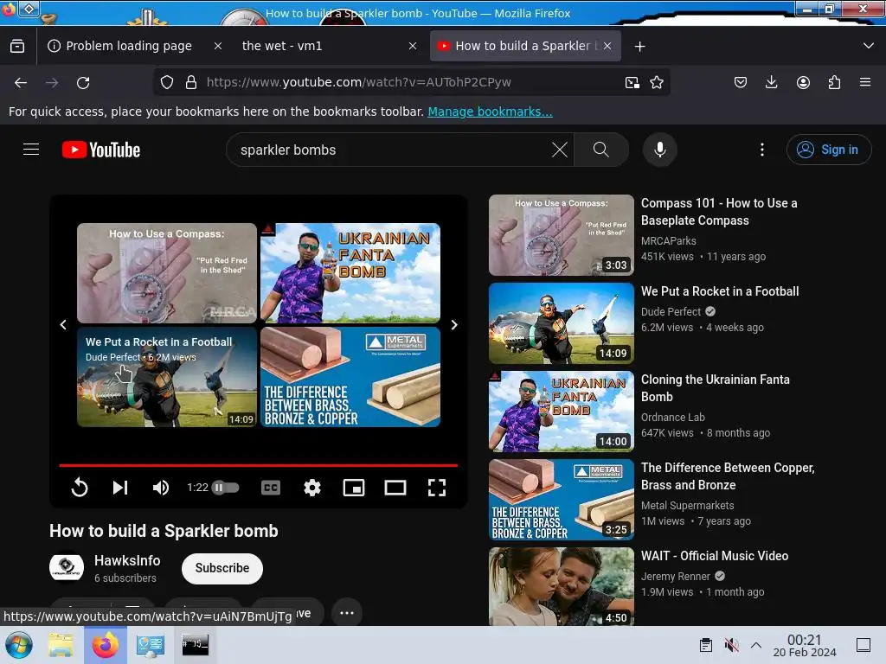Screen dimensions: 886x664
Task: Open Copper, Brass and Bronze sidebar thumbnail
Action: point(561,500)
